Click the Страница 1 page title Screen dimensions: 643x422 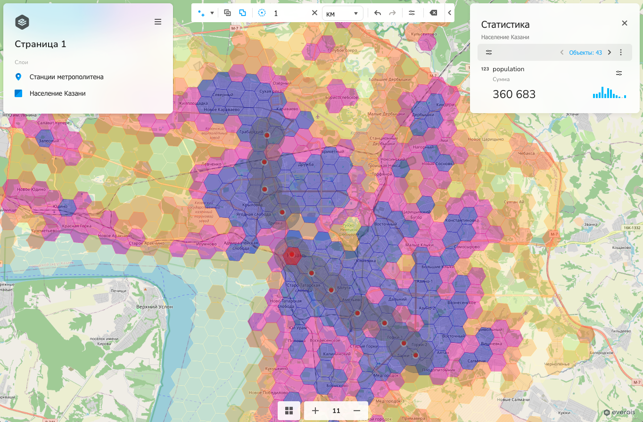(41, 44)
